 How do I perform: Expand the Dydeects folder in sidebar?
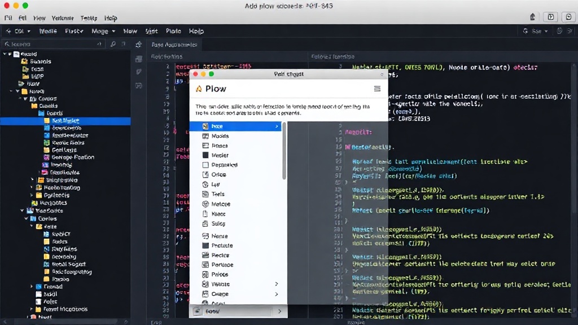32,195
